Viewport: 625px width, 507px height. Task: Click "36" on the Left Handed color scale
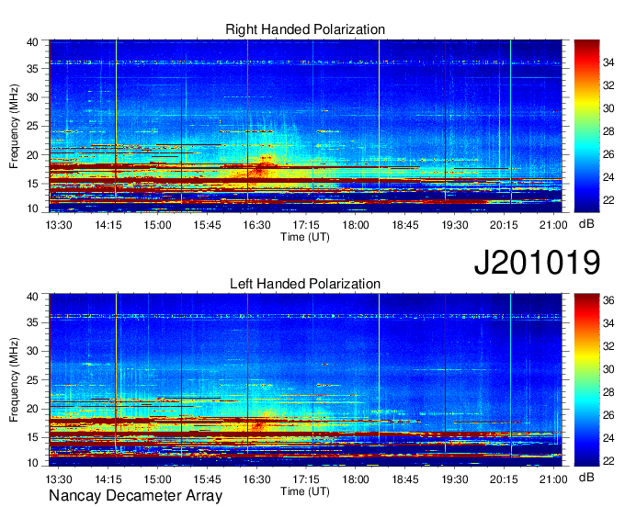pos(608,300)
